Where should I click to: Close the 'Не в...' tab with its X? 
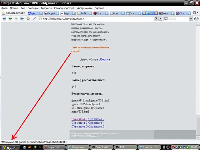coord(173,13)
